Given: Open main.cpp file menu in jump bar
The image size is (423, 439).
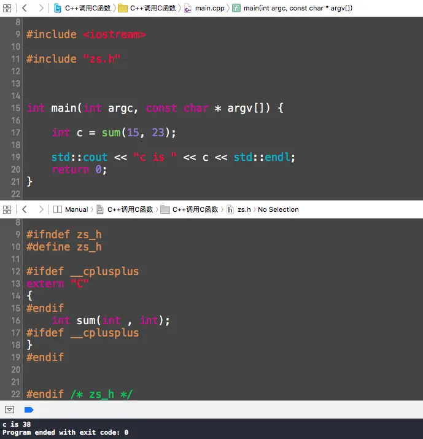Looking at the screenshot, I should tap(210, 8).
